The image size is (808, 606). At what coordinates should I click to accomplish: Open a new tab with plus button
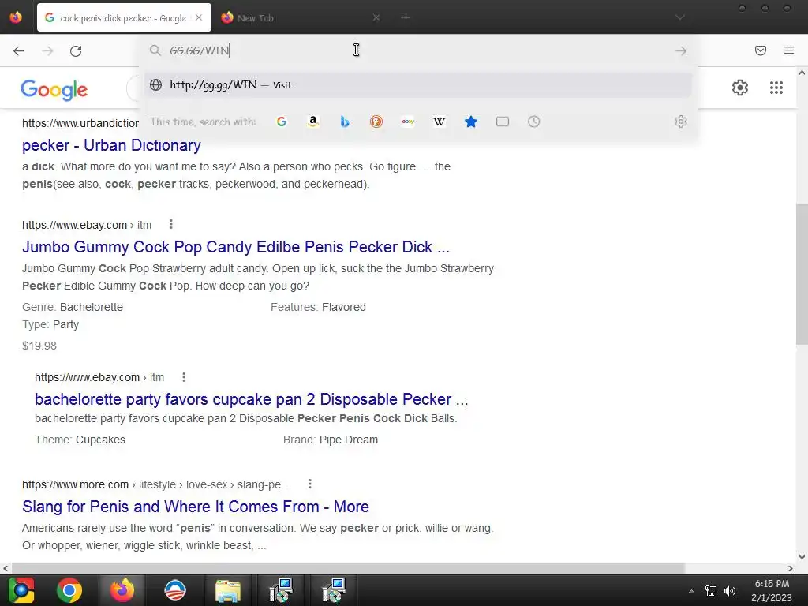point(406,18)
